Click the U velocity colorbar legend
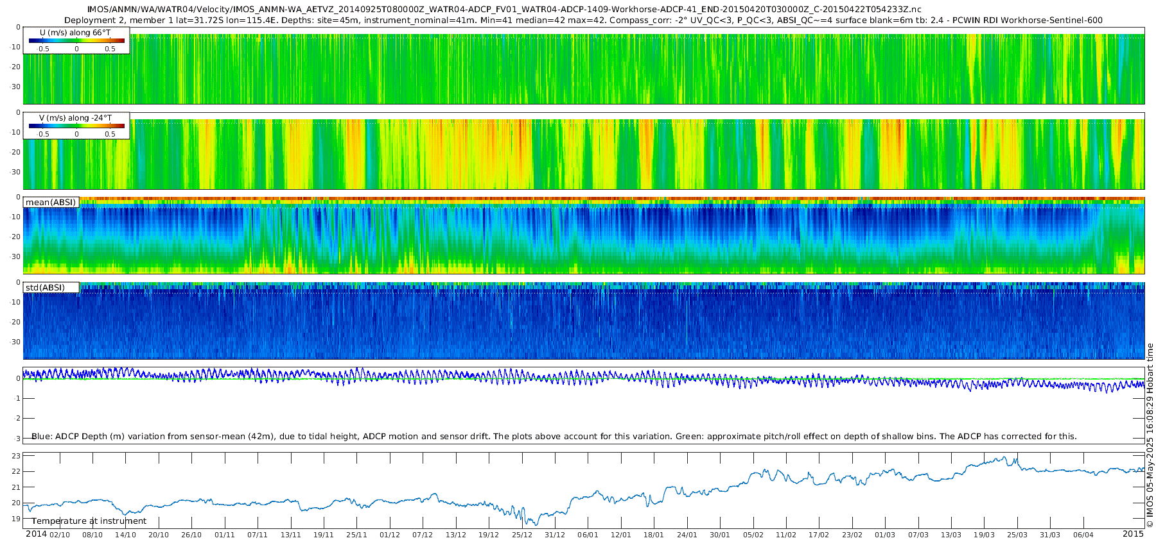The height and width of the screenshot is (545, 1156). pos(76,40)
